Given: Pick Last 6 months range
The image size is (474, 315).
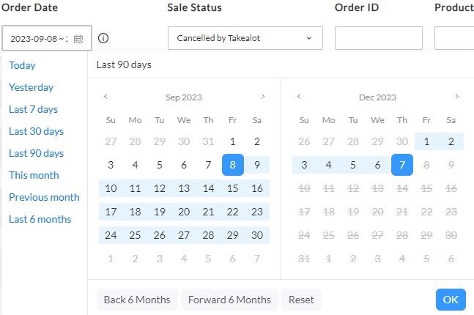Looking at the screenshot, I should coord(40,219).
